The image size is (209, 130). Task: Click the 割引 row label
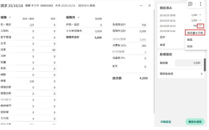(x=115, y=66)
